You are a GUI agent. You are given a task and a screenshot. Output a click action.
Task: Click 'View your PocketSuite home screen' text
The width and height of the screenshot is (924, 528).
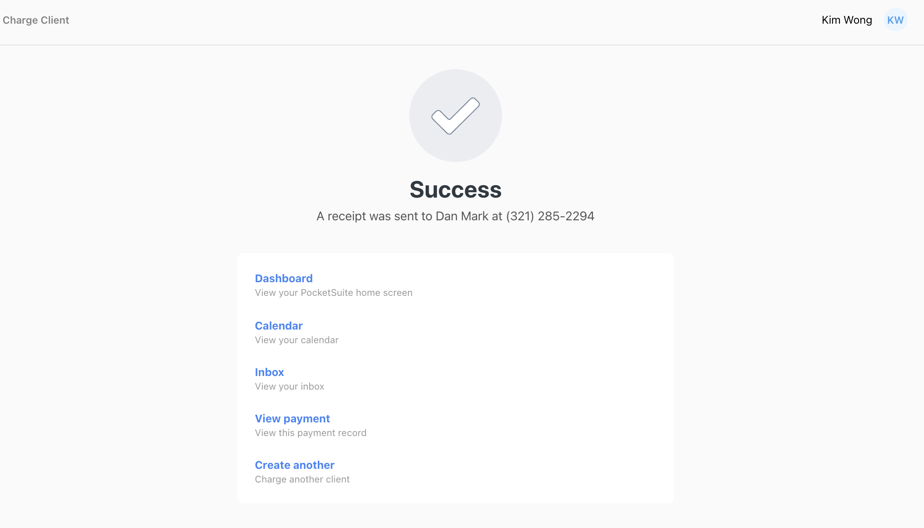click(x=334, y=293)
